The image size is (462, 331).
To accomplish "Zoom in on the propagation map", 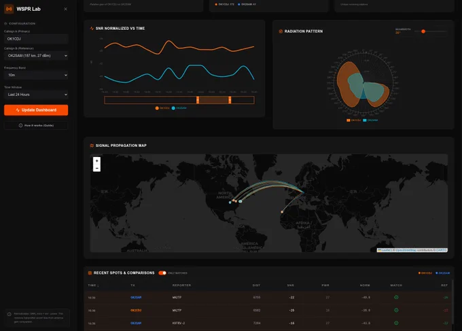I will click(96, 160).
